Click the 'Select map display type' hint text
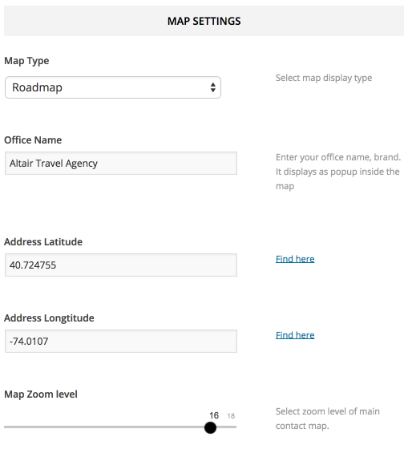This screenshot has height=449, width=408. coord(324,78)
